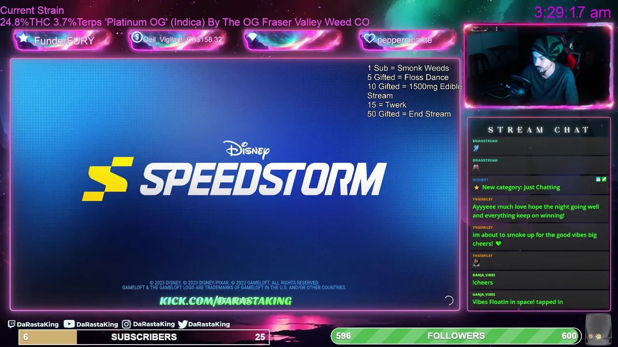618x347 pixels.
Task: Click the SPEEDSTORM title text
Action: tap(263, 179)
